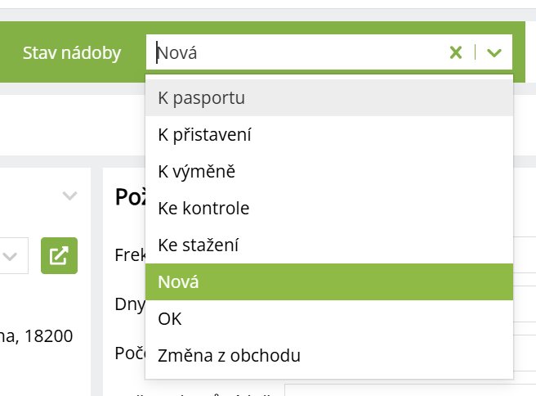Collapse the Stav nádoby dropdown arrow
The width and height of the screenshot is (536, 396).
click(x=494, y=53)
